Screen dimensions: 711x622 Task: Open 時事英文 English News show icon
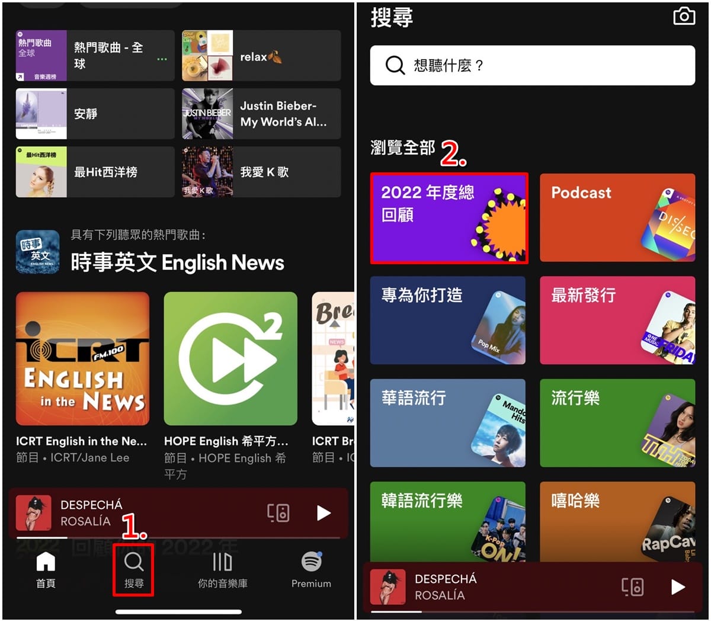pos(37,252)
